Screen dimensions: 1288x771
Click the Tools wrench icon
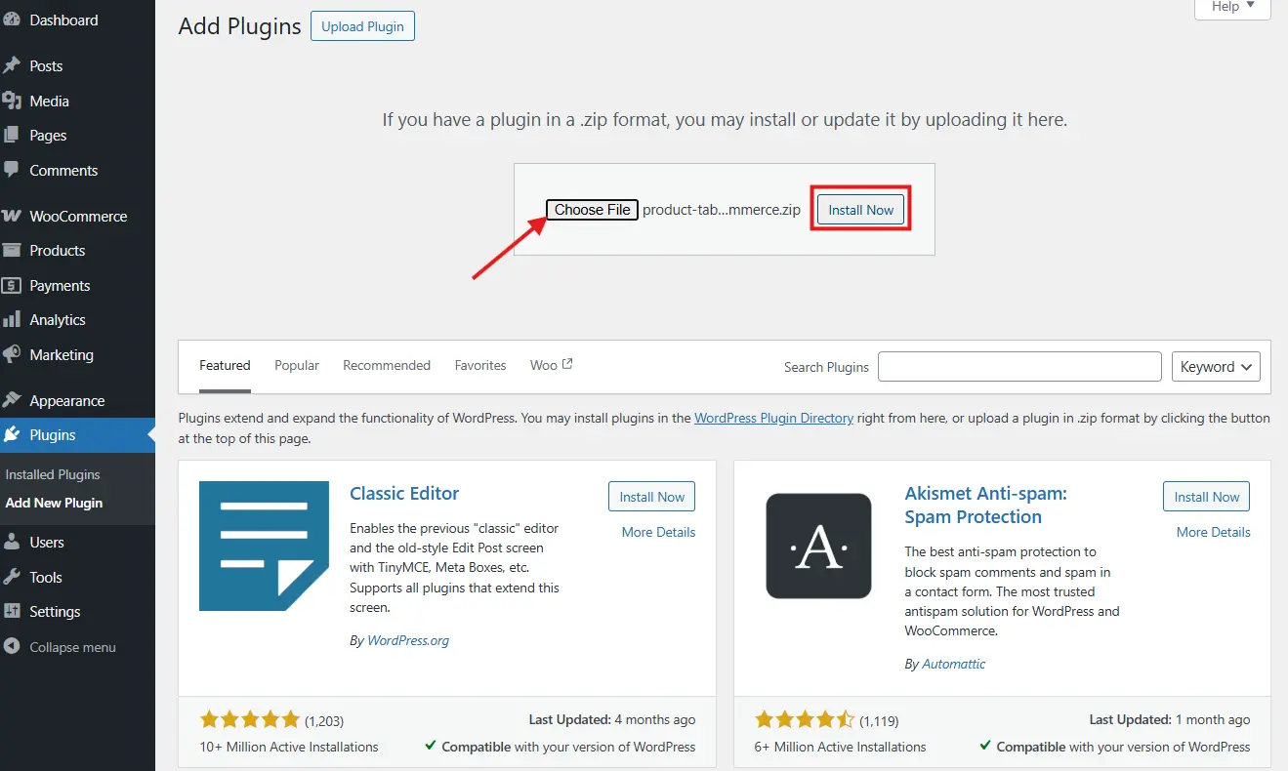(12, 577)
